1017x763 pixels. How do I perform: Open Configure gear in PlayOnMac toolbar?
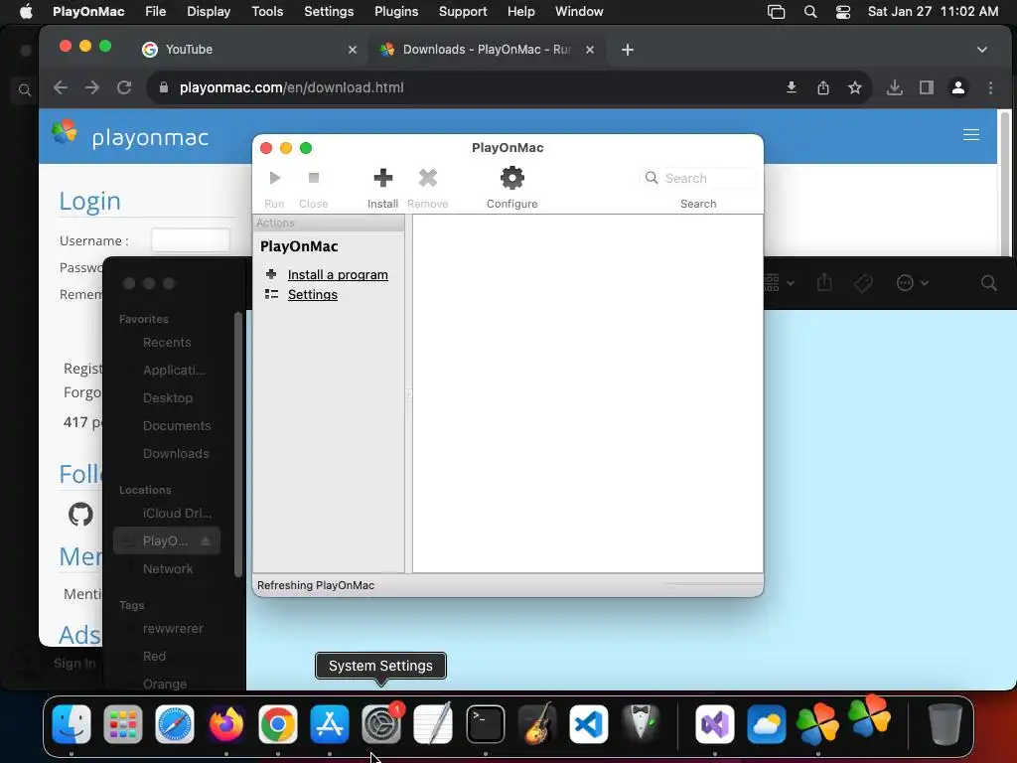click(x=511, y=178)
